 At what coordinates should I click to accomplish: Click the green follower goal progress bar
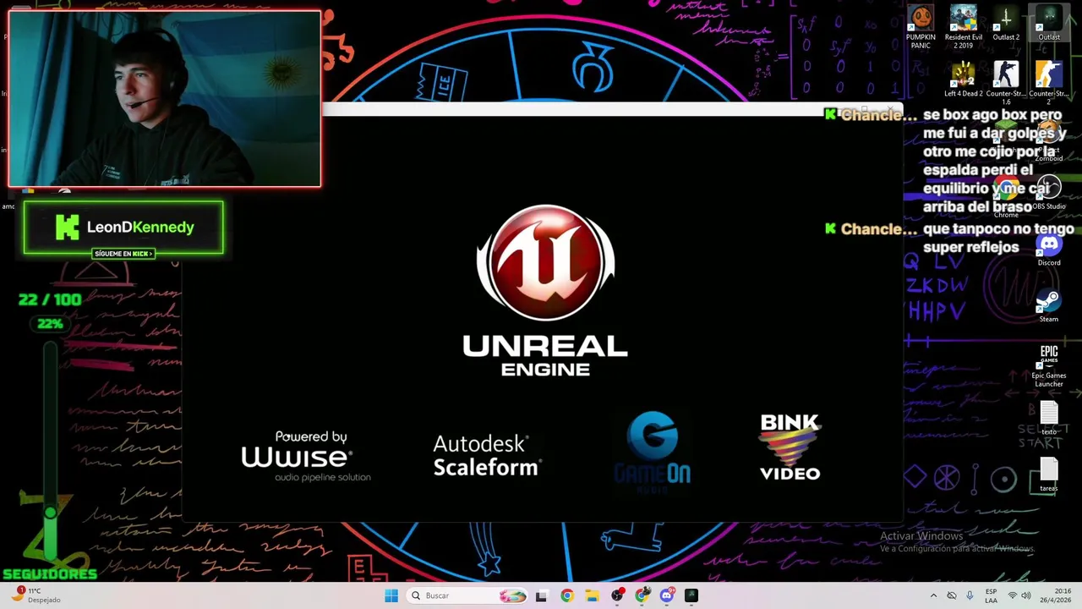pyautogui.click(x=51, y=452)
